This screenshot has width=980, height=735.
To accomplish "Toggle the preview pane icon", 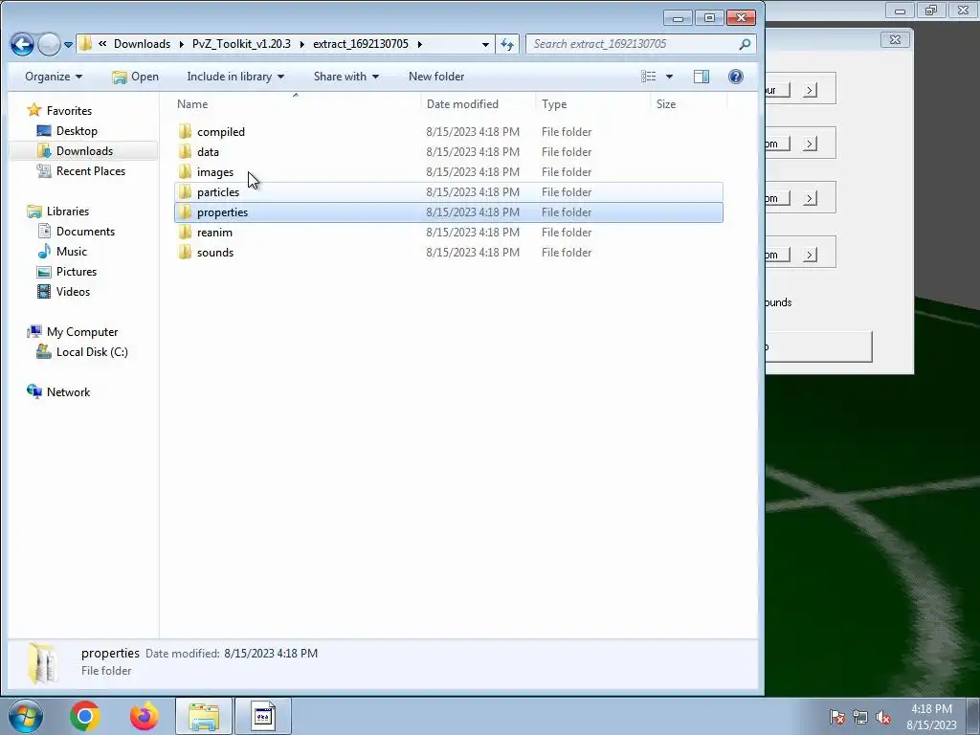I will coord(702,77).
